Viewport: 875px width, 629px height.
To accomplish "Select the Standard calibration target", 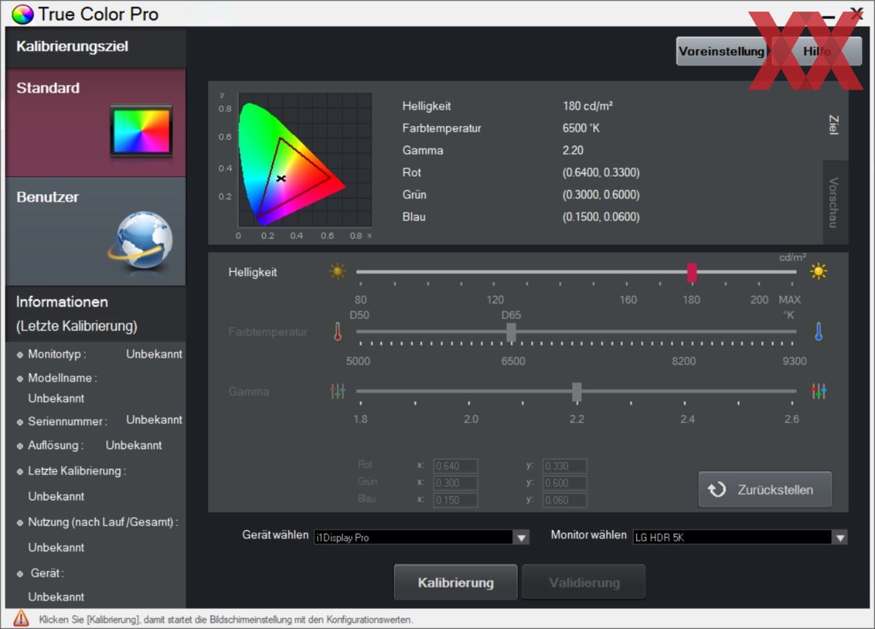I will point(96,123).
